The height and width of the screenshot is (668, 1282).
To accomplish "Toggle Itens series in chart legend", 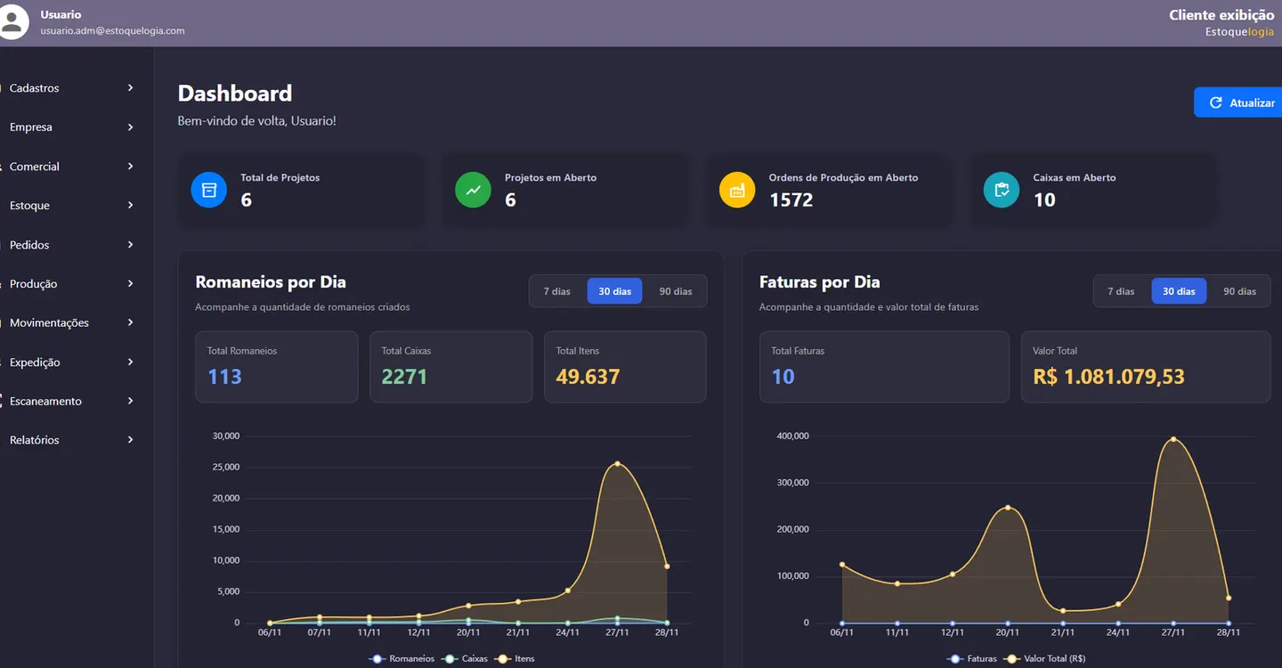I will 515,659.
